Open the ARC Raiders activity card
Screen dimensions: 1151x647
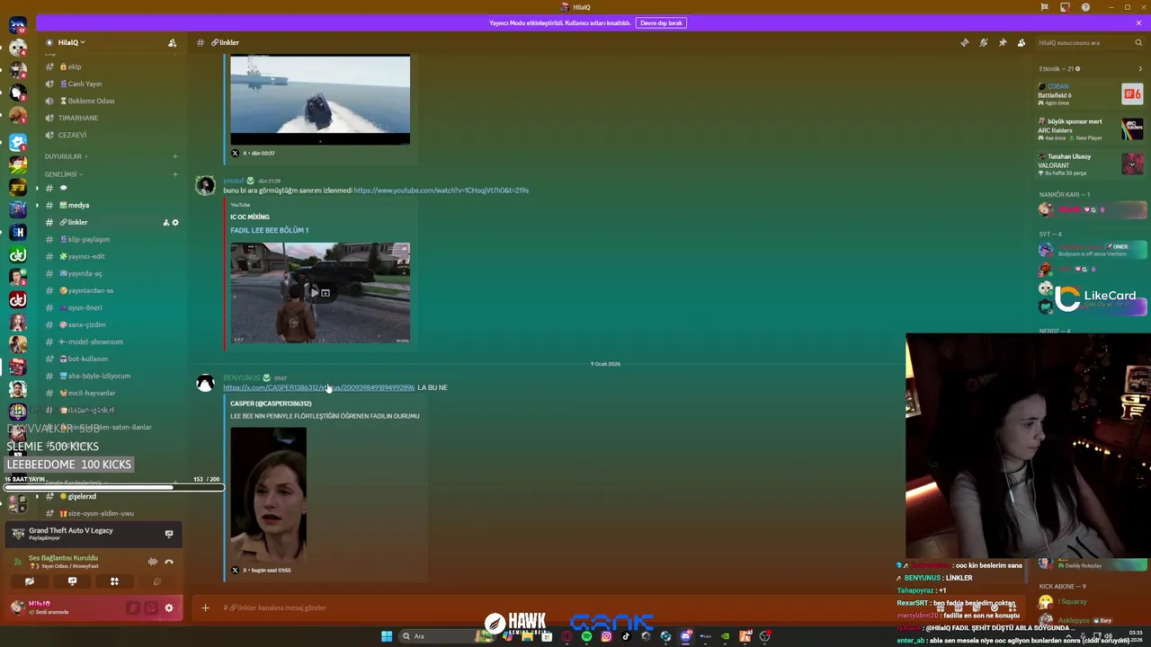pyautogui.click(x=1091, y=129)
